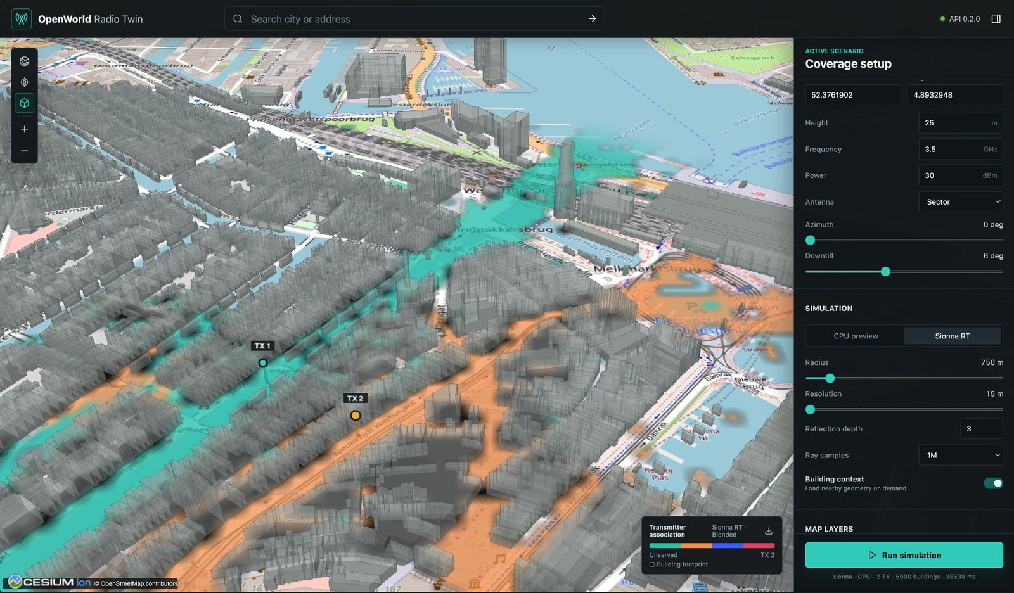Download the coverage legend export
Screen dimensions: 1014x593
coord(769,531)
